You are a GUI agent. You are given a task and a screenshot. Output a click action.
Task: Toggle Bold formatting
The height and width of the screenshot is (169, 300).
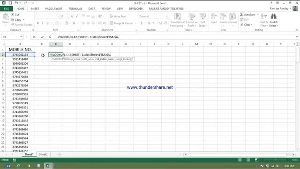click(x=37, y=23)
